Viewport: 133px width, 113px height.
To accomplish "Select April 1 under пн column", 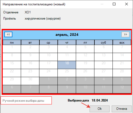I will (12, 49).
